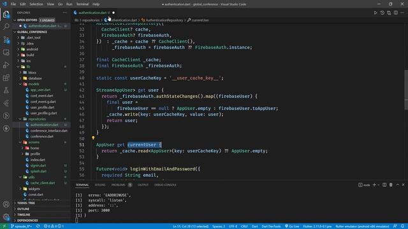Show code action lightbulb on line 50
The height and width of the screenshot is (229, 408).
click(93, 138)
